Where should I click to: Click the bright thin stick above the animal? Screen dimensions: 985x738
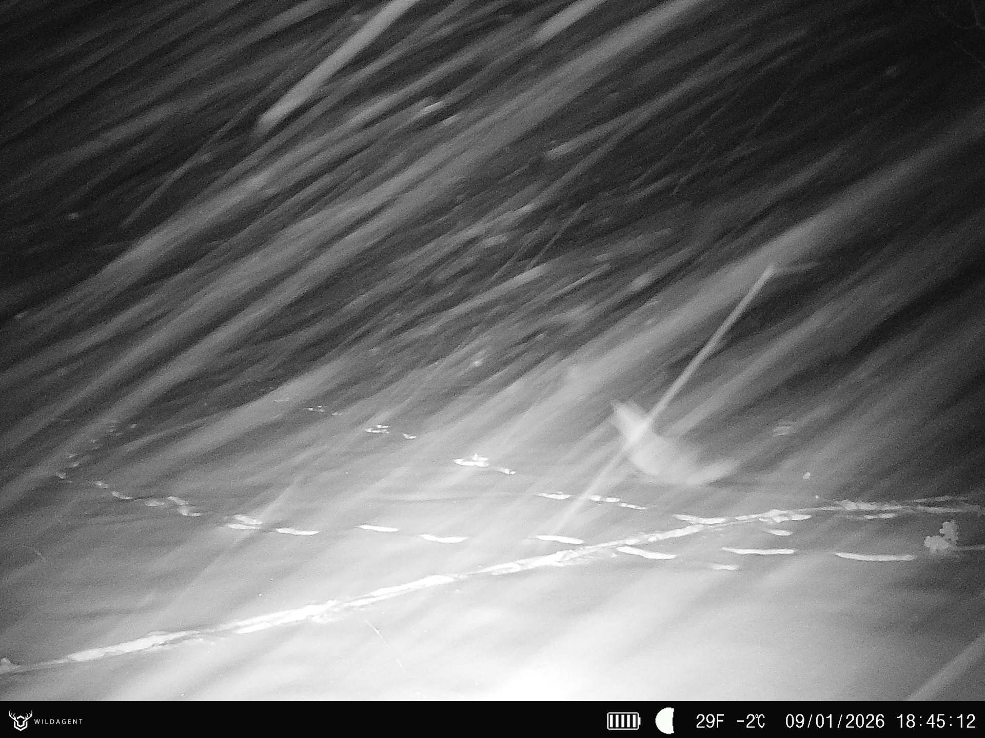(x=718, y=333)
